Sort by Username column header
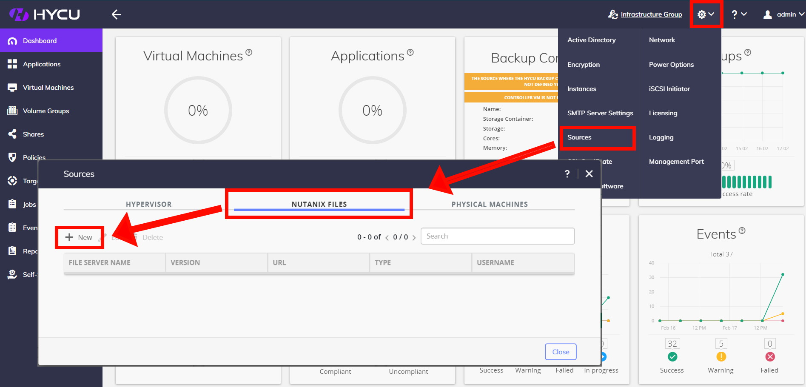This screenshot has width=806, height=387. (523, 263)
